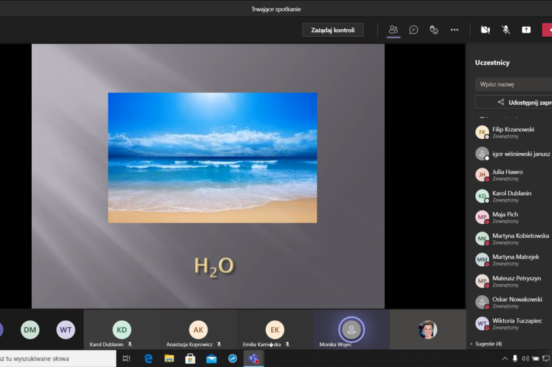The height and width of the screenshot is (367, 552).
Task: Open Microsoft Store from taskbar
Action: click(190, 359)
